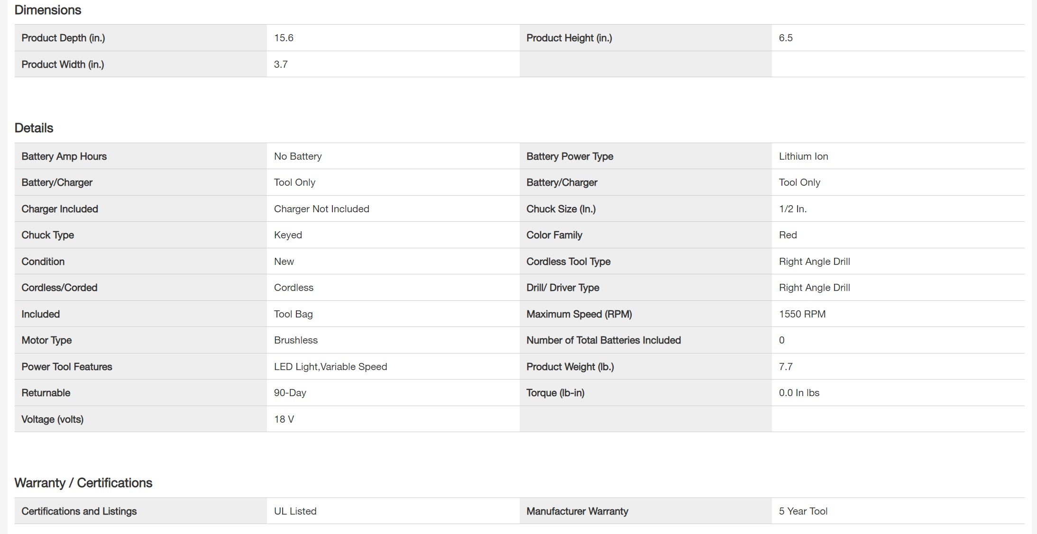Select the LED Light, Variable Speed value

coord(330,367)
